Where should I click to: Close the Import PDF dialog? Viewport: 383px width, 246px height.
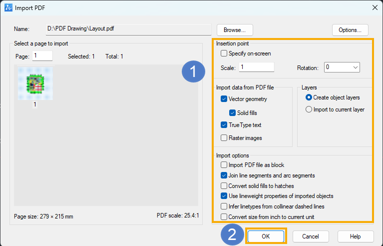pyautogui.click(x=375, y=8)
